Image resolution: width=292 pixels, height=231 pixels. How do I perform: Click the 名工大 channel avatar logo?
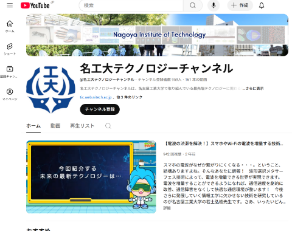(x=50, y=89)
